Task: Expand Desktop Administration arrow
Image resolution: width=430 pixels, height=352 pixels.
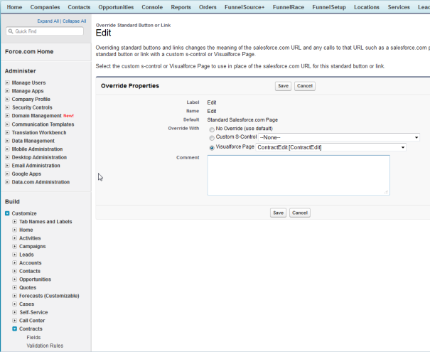Action: click(7, 157)
